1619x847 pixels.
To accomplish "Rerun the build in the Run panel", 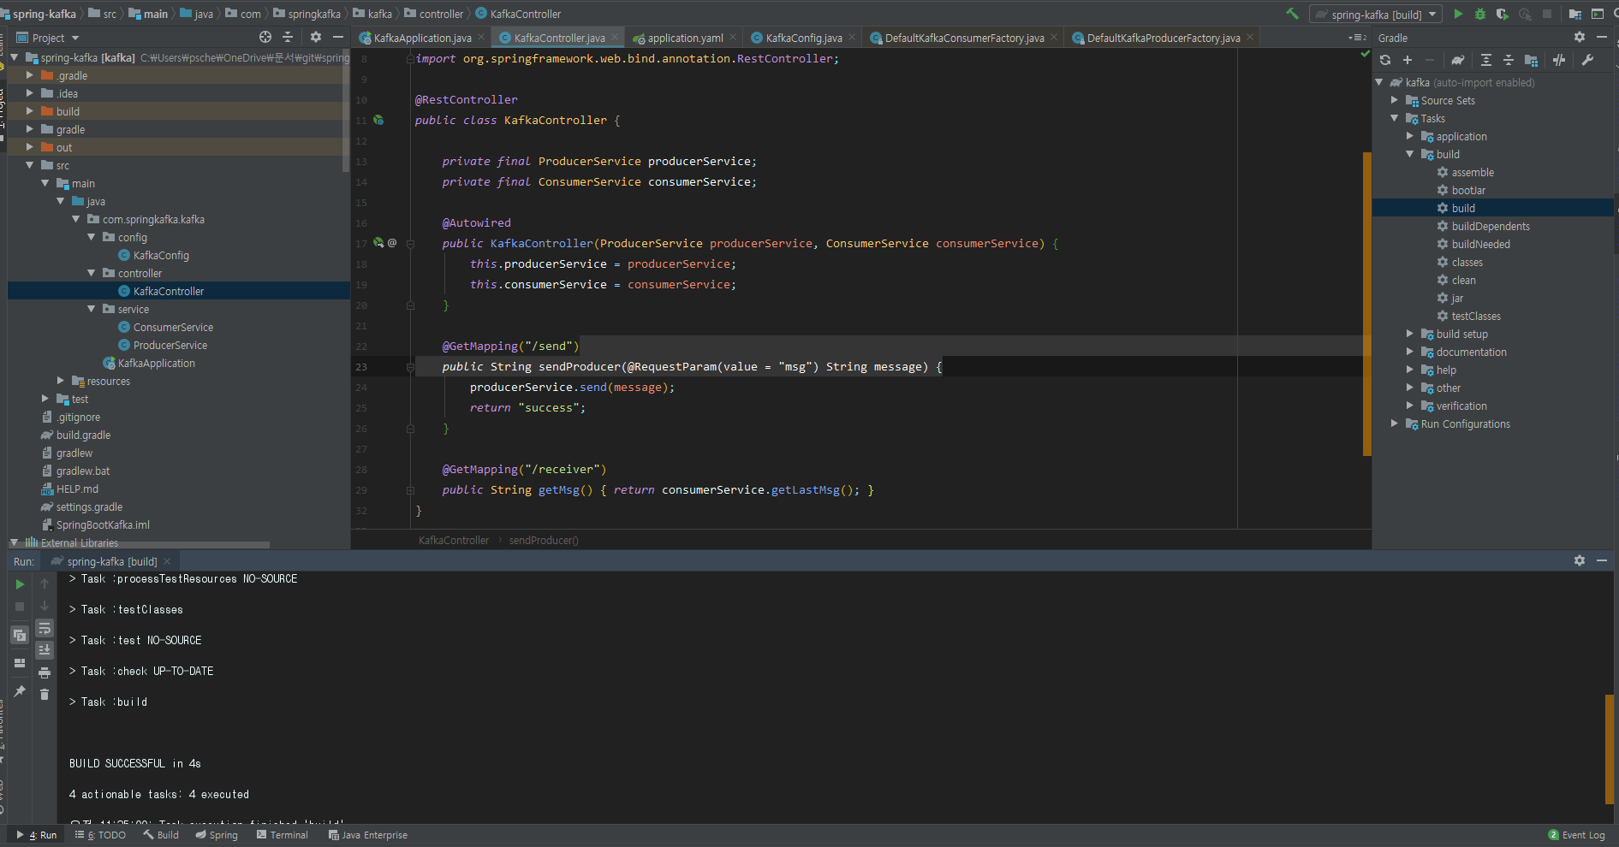I will [x=20, y=584].
